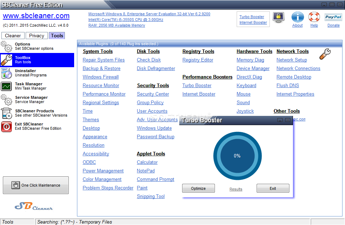
Task: Launch Calculator applet
Action: pyautogui.click(x=147, y=162)
